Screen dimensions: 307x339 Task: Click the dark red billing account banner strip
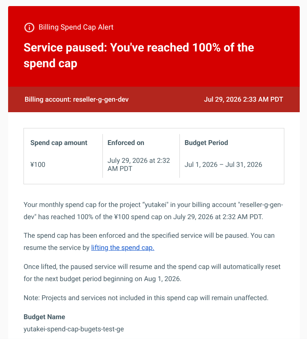154,100
